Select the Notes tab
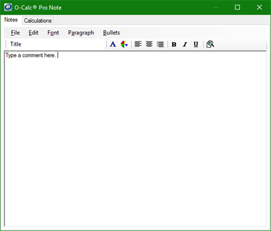 (x=11, y=20)
